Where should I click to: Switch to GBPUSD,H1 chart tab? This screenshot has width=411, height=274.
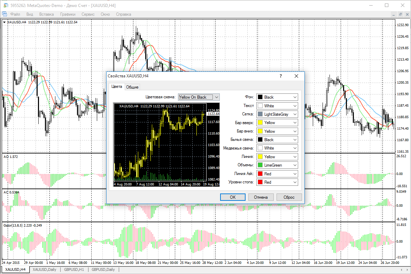74,269
